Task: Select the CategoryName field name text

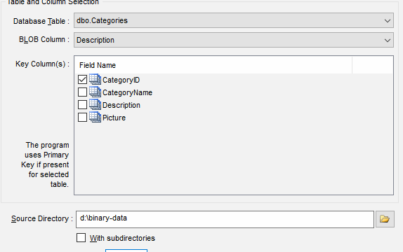Action: click(x=127, y=92)
